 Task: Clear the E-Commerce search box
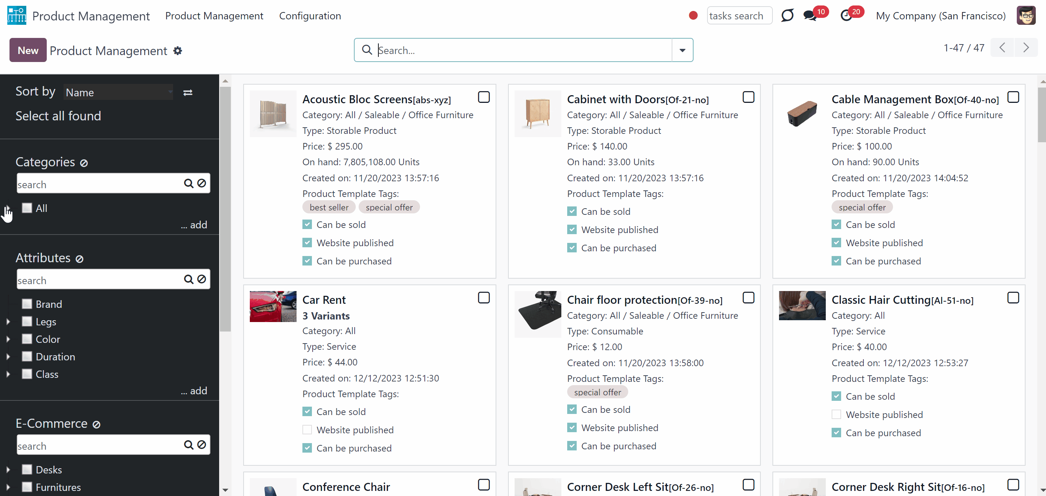pos(201,445)
